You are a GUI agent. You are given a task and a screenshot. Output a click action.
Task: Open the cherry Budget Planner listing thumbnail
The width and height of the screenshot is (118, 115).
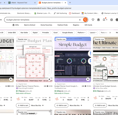pos(34,59)
